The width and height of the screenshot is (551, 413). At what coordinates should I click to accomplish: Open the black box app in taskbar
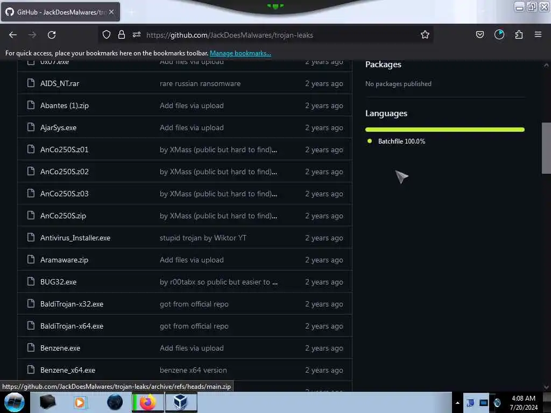[x=47, y=402]
